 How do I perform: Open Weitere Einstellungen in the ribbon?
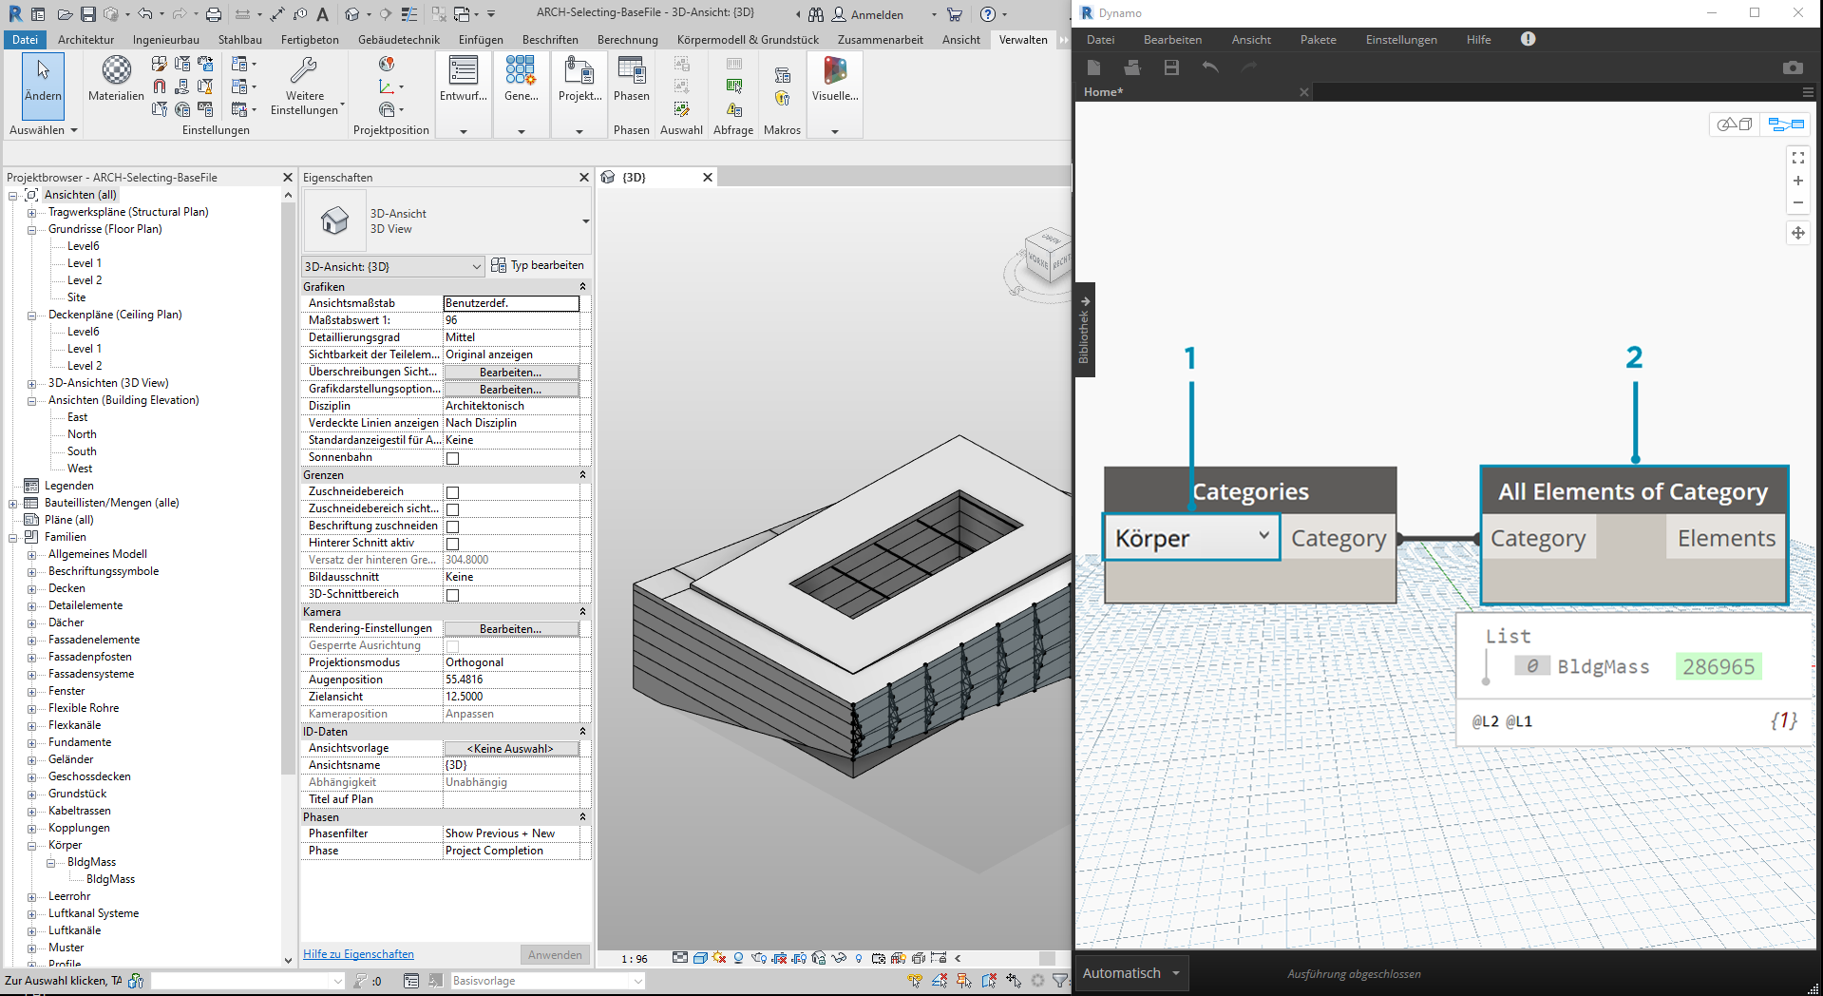coord(305,86)
